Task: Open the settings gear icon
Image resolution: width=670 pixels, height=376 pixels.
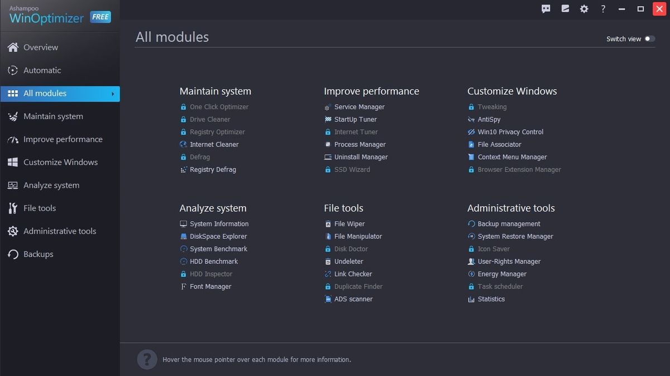Action: click(x=584, y=9)
